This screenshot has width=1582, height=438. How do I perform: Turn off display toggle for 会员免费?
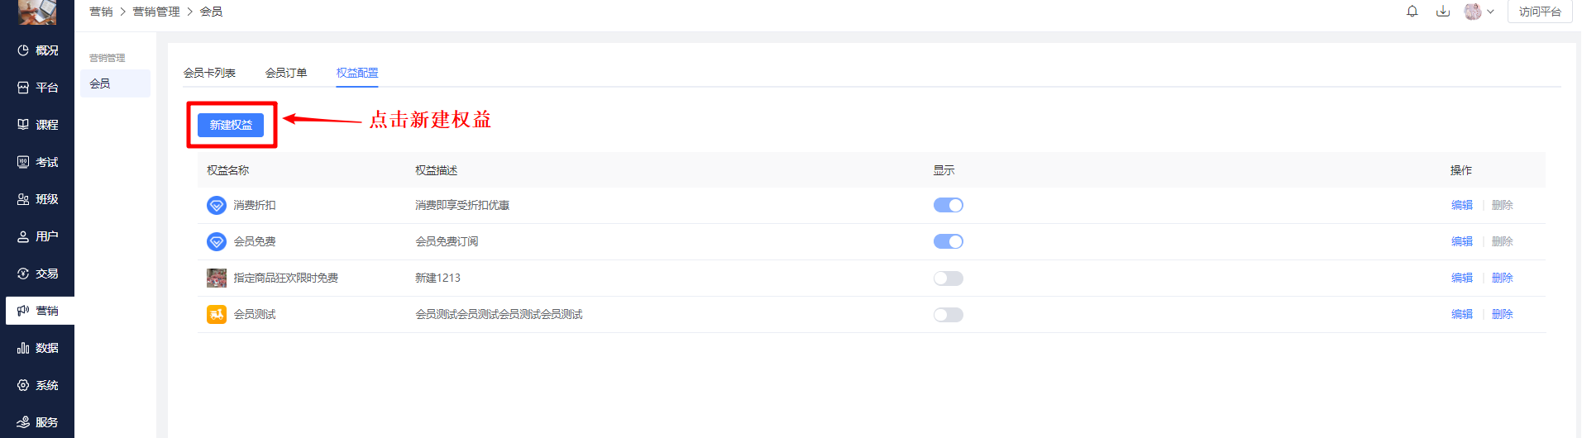pyautogui.click(x=949, y=241)
